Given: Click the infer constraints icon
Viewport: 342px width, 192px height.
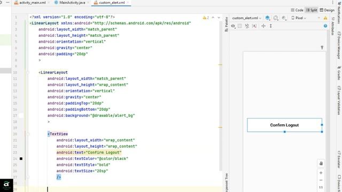Looking at the screenshot, I should click(254, 26).
